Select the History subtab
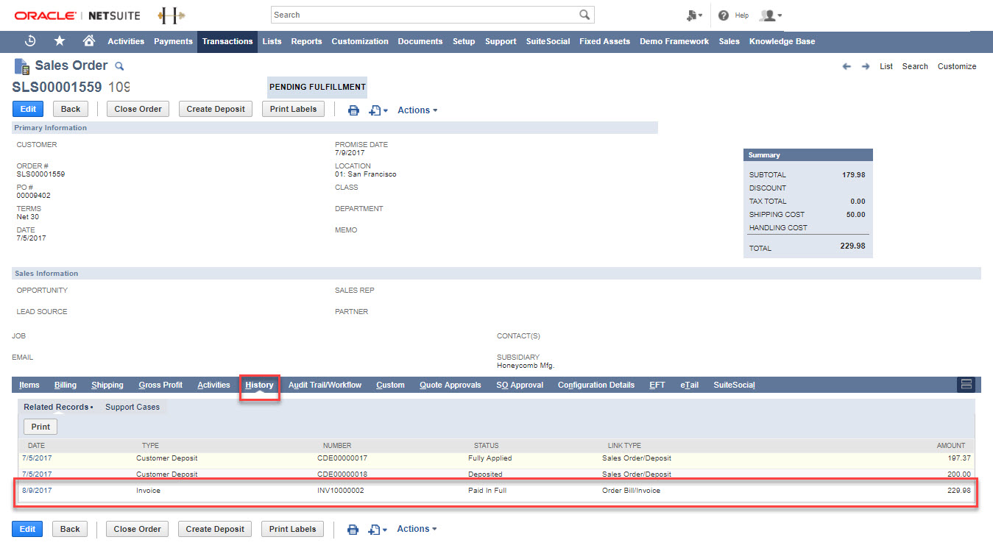 [x=260, y=385]
